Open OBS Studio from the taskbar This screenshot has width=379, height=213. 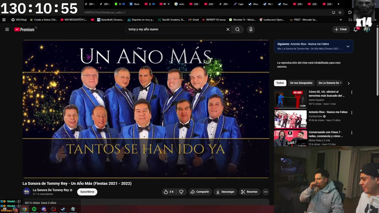pyautogui.click(x=54, y=209)
